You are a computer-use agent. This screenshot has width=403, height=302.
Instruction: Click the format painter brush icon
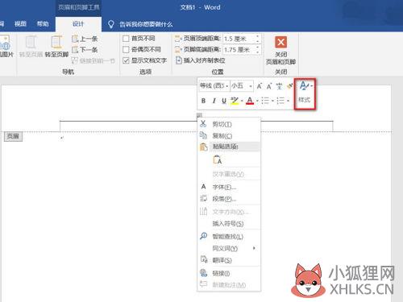point(289,86)
